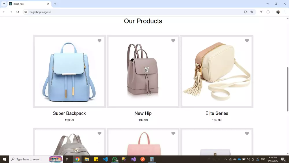Install app icon in address bar
The height and width of the screenshot is (163, 289).
click(x=245, y=12)
